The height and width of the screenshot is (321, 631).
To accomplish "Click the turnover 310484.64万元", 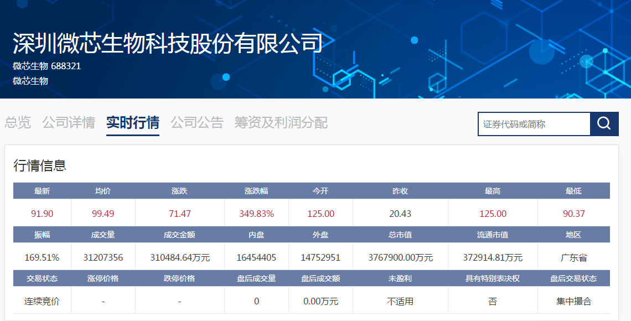I will click(x=180, y=257).
